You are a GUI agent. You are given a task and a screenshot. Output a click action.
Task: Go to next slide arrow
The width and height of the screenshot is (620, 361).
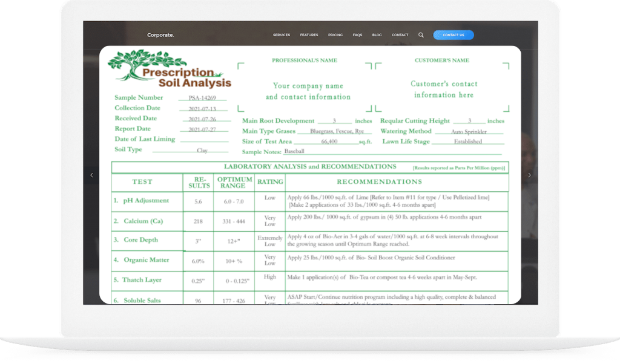pos(529,175)
